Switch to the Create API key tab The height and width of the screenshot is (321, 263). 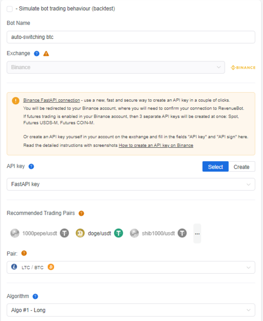(x=241, y=167)
